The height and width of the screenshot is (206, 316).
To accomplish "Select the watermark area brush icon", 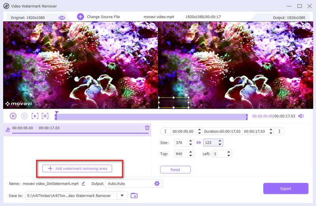I will [x=8, y=130].
